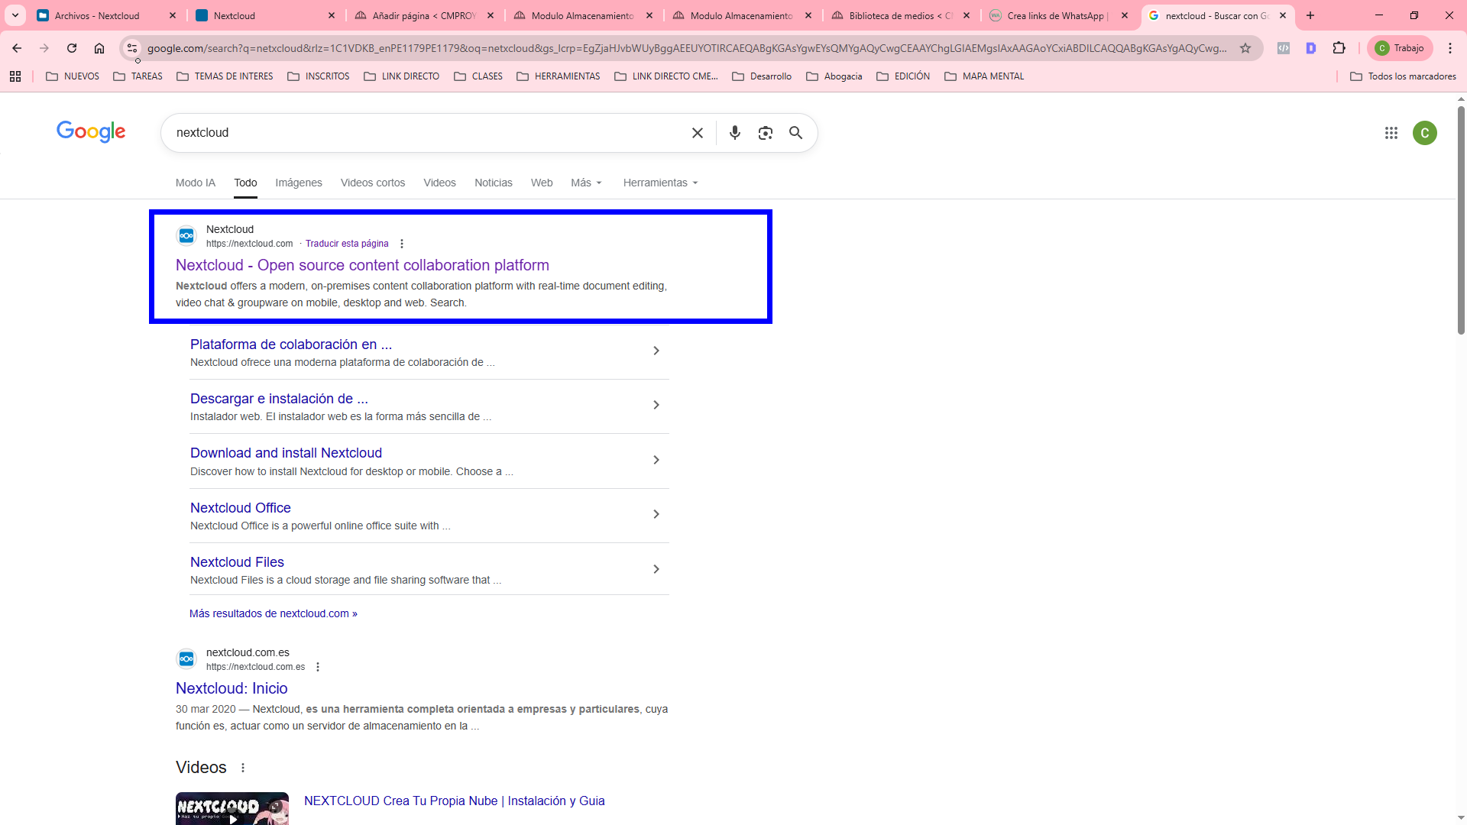Viewport: 1467px width, 825px height.
Task: Switch to the Imágenes results tab
Action: click(298, 183)
